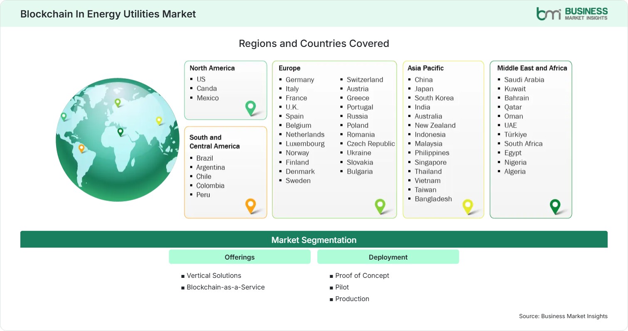Screen dimensions: 628x331
Task: Click Germany in the Europe list
Action: [300, 80]
